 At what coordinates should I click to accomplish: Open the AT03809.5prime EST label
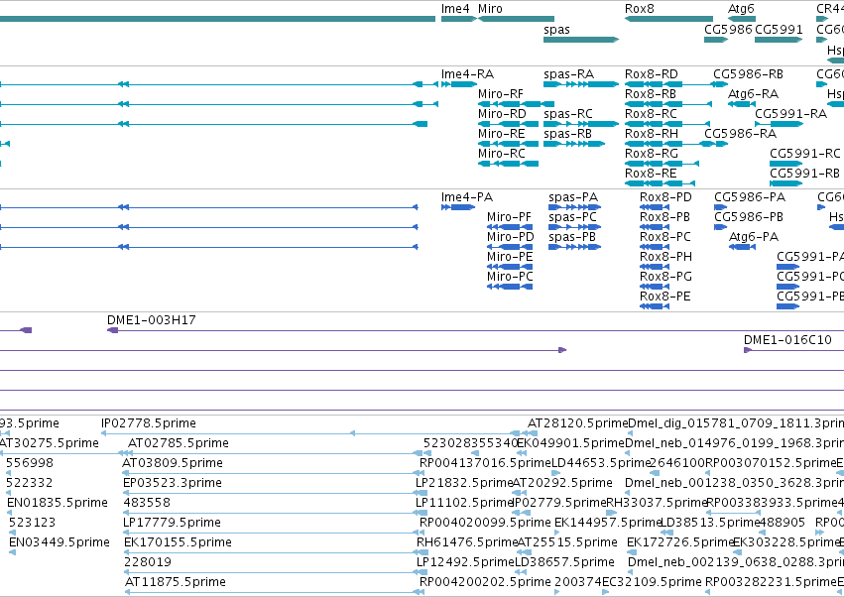(173, 463)
